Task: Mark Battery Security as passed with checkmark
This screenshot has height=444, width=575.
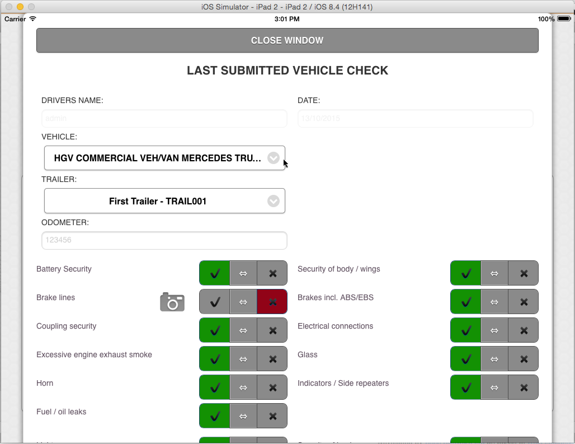Action: coord(215,273)
